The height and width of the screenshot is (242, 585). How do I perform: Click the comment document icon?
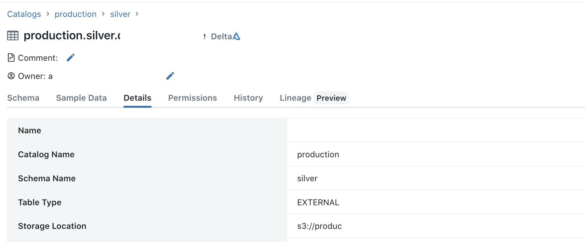click(x=11, y=58)
